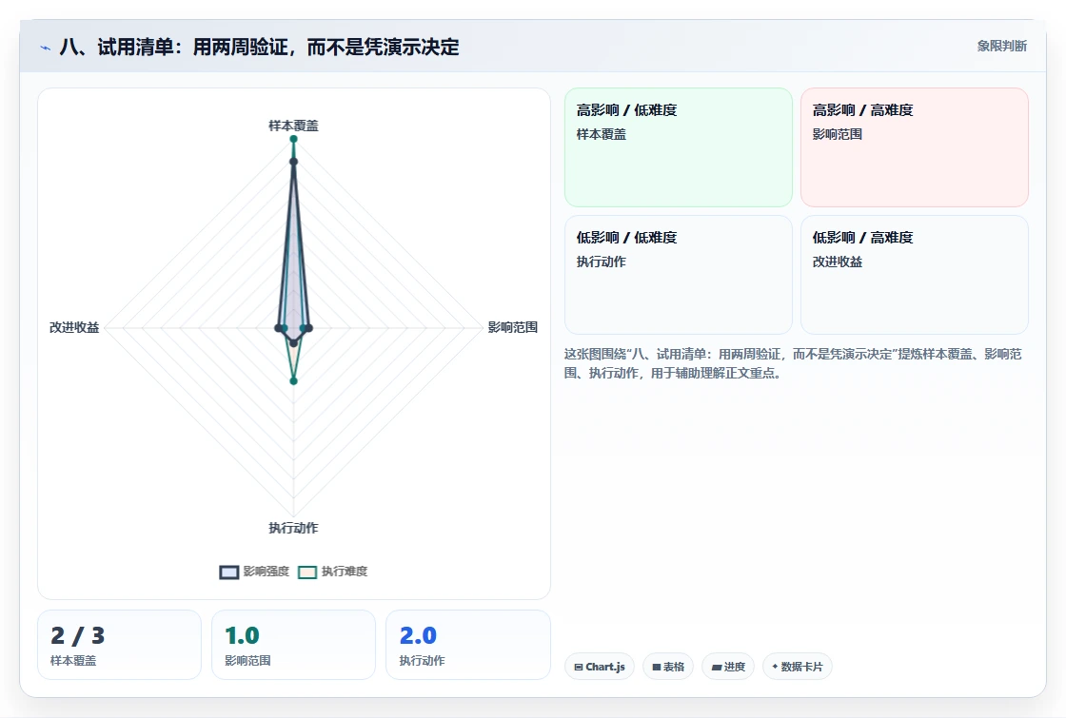Open the 低影响 / 高难度 quadrant card
The width and height of the screenshot is (1066, 718).
(915, 275)
